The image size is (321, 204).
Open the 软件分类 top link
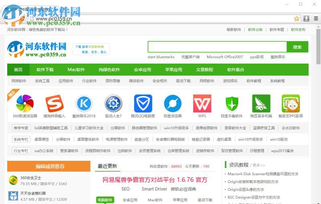tap(255, 30)
